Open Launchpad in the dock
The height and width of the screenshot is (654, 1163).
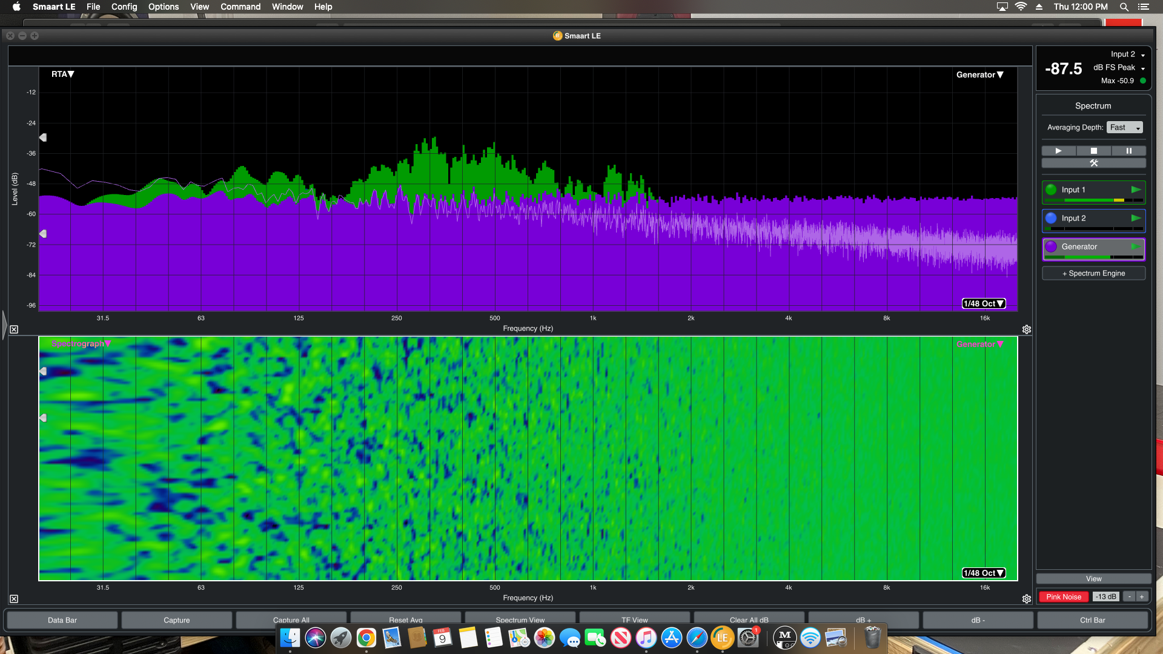tap(341, 637)
